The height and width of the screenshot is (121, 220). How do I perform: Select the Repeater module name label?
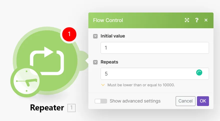point(47,108)
